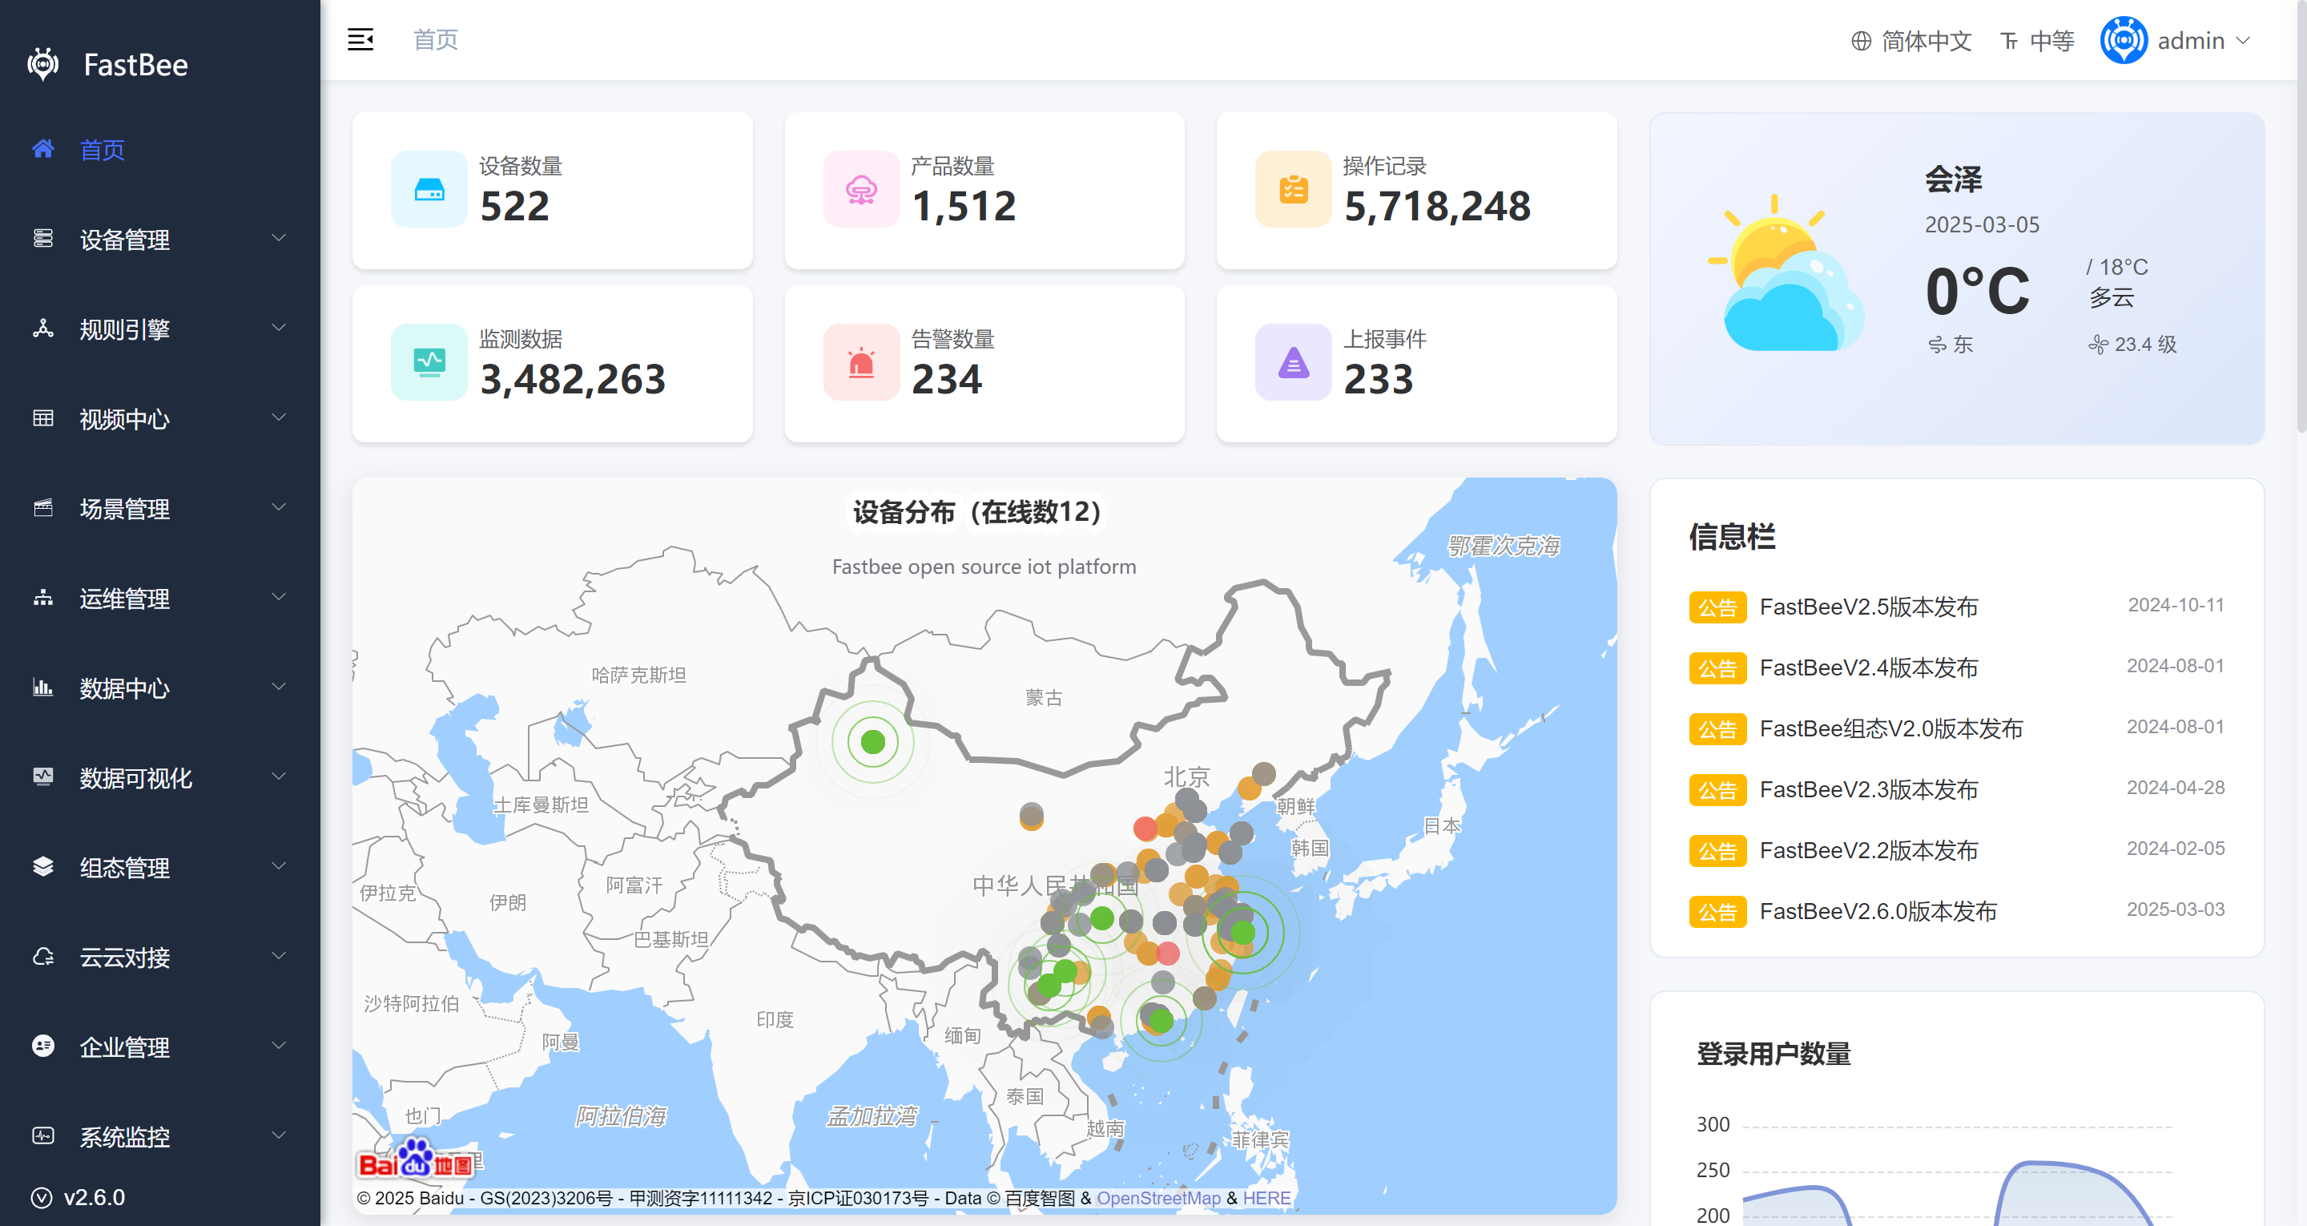This screenshot has height=1226, width=2307.
Task: Open the FastBeeV2.5版本发布 announcement
Action: coord(1868,607)
